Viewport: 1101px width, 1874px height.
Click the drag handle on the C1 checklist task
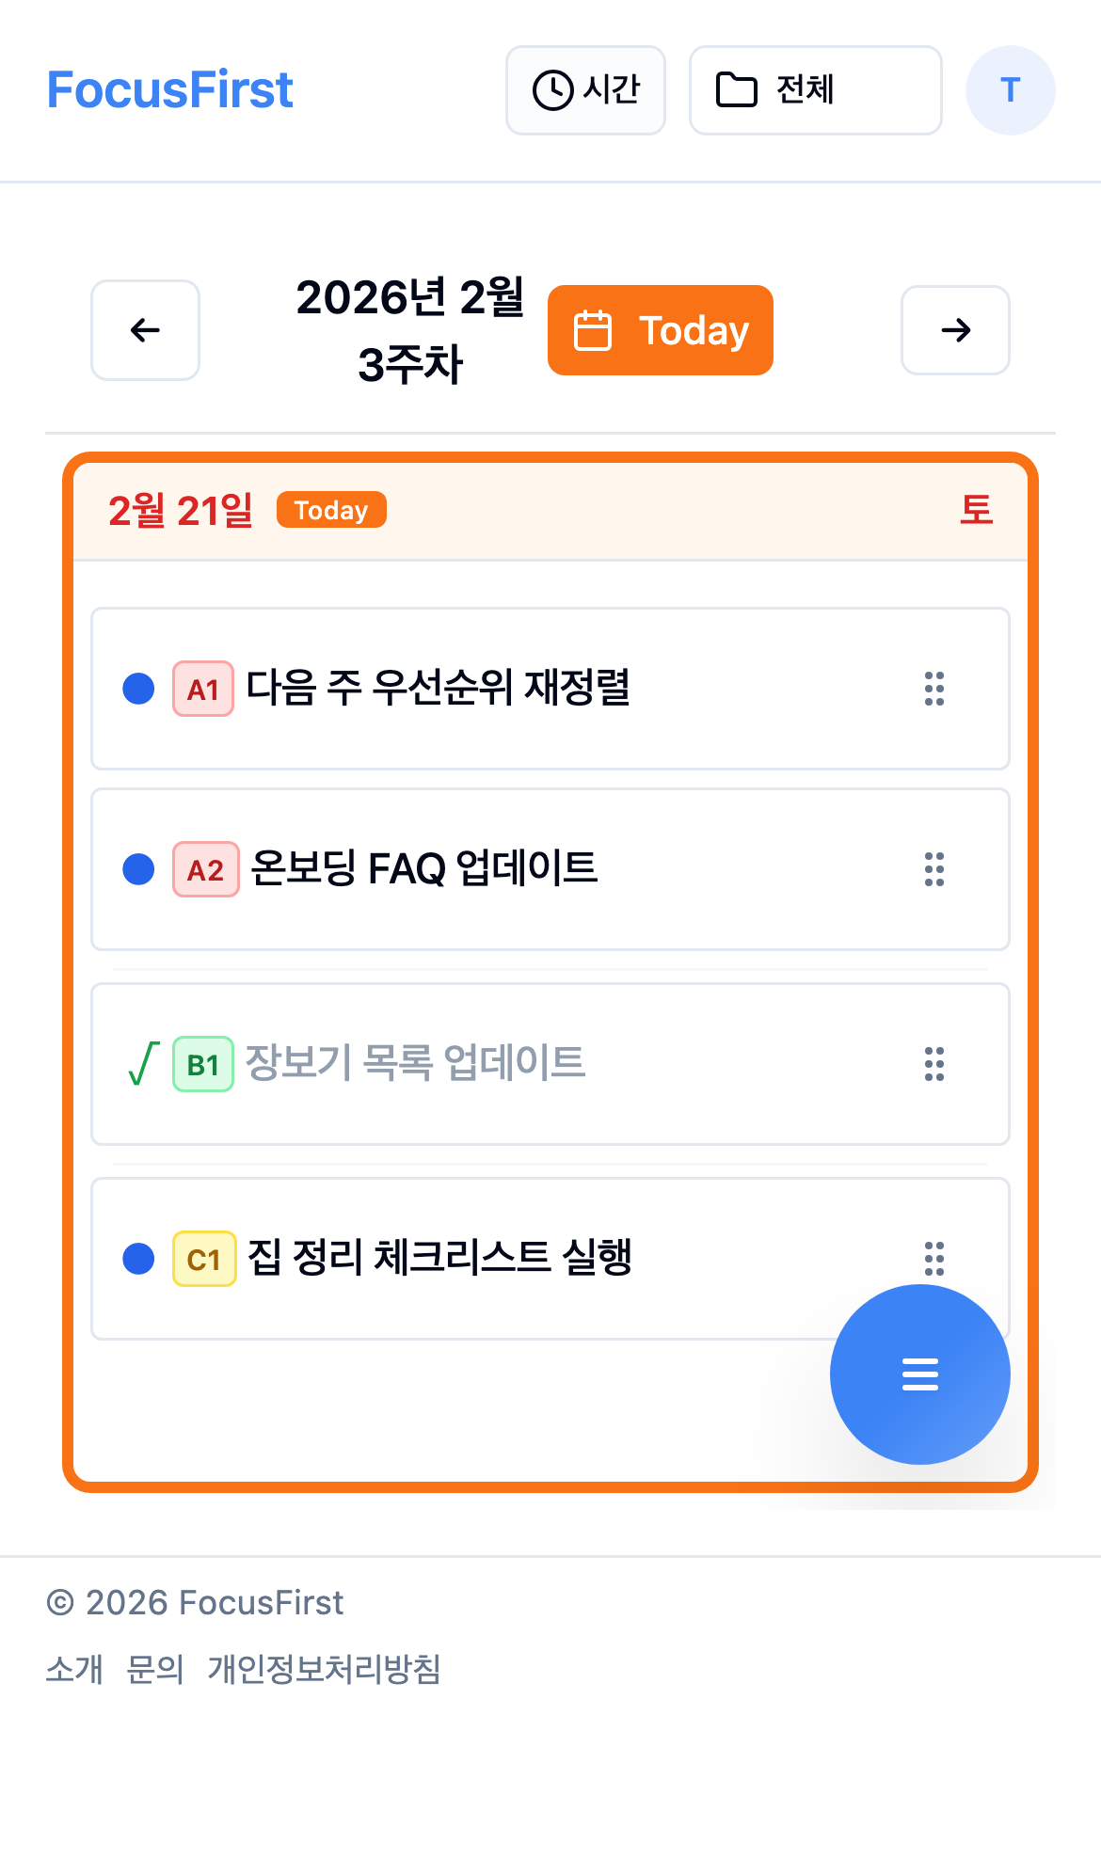(933, 1260)
